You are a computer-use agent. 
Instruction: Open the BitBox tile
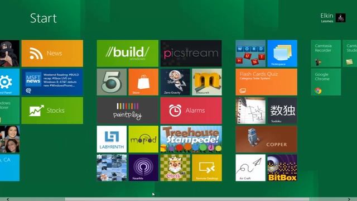[282, 167]
